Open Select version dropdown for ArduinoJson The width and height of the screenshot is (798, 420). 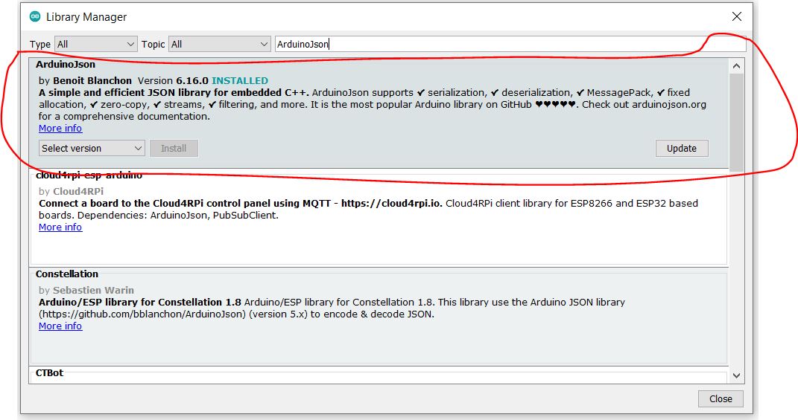(92, 148)
